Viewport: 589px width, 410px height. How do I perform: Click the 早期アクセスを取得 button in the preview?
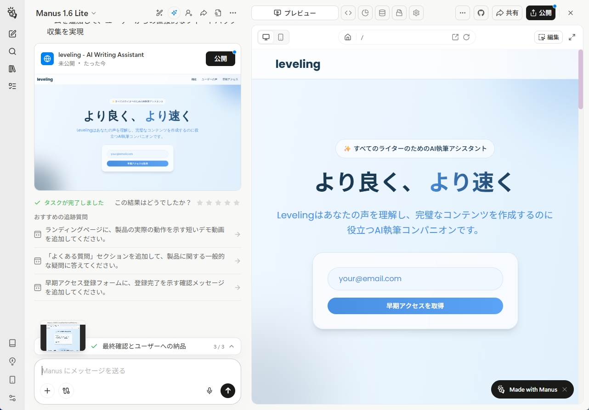(415, 306)
